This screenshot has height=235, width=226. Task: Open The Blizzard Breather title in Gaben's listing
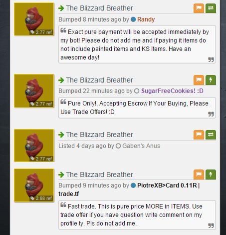click(99, 134)
